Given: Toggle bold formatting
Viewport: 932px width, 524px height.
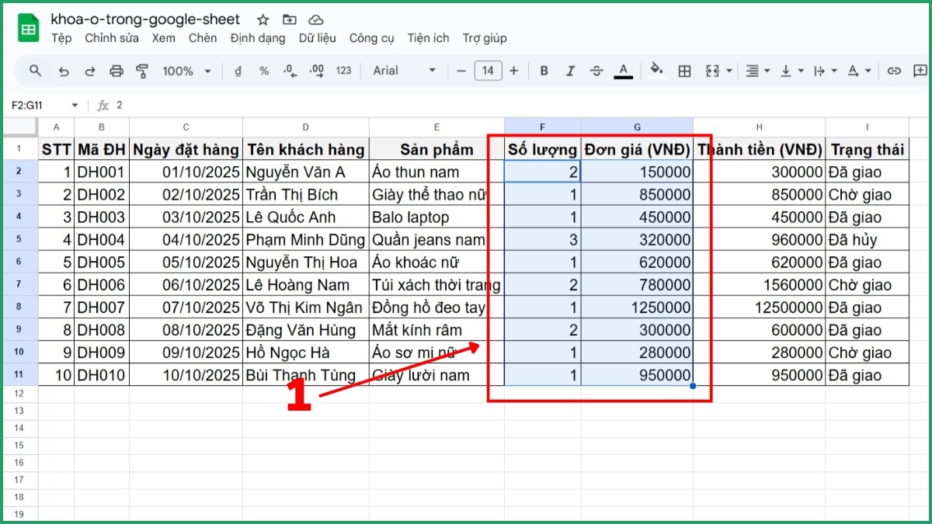Looking at the screenshot, I should pyautogui.click(x=544, y=71).
